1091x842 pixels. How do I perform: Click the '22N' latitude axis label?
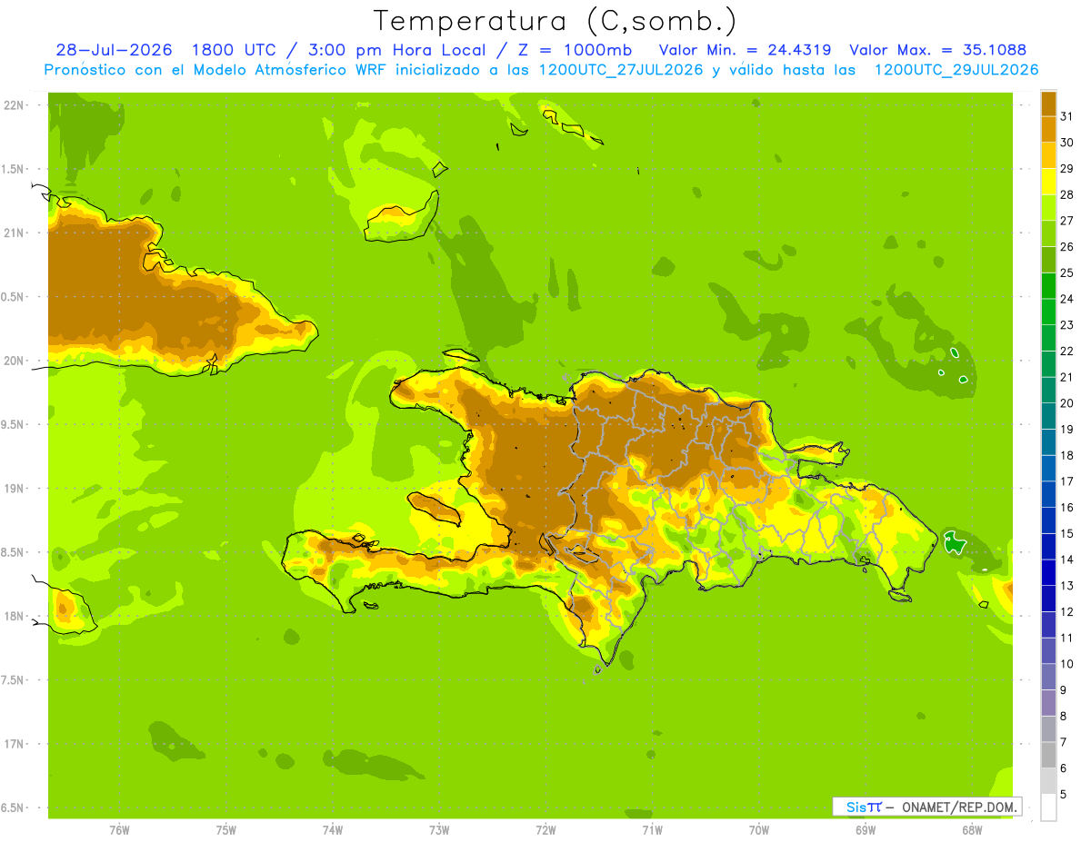(x=14, y=105)
